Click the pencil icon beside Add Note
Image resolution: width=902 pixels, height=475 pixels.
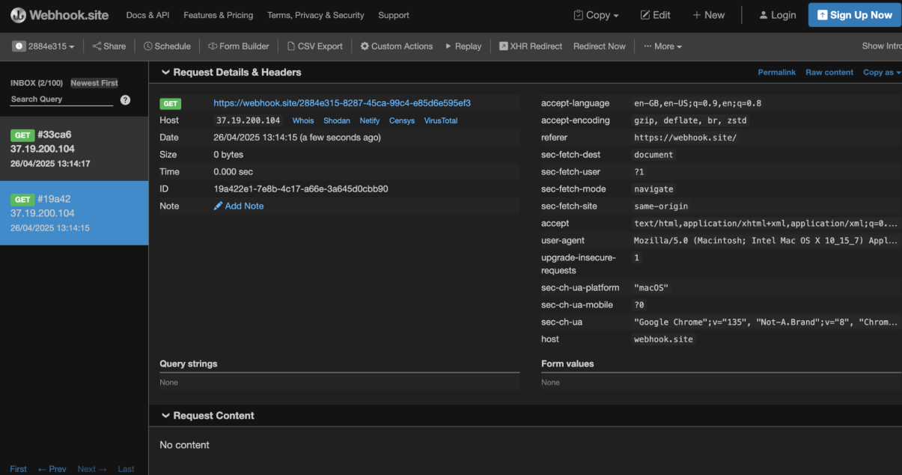(x=218, y=206)
